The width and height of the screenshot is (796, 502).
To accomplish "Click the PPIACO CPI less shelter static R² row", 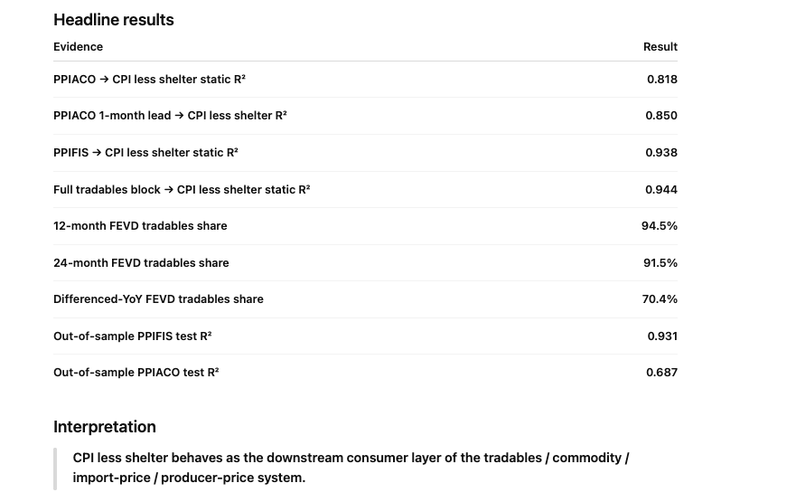I will 365,80.
